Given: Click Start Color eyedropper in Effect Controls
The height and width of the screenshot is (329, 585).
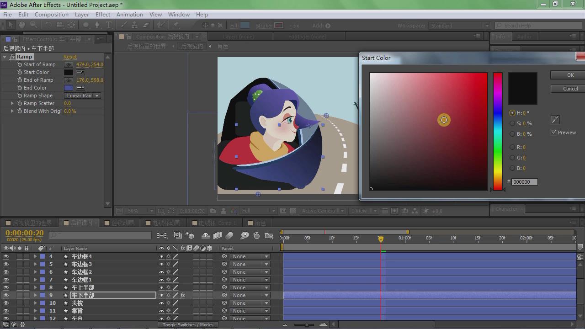Looking at the screenshot, I should (x=80, y=72).
